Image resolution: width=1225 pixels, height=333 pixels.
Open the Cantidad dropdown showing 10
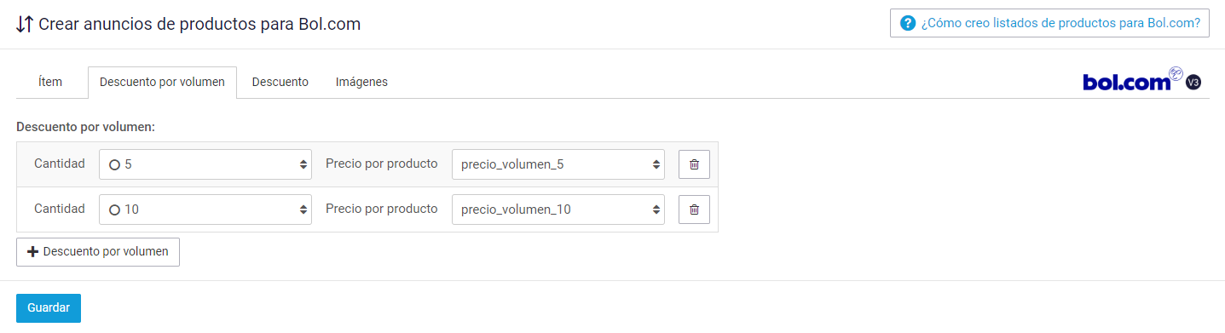tap(205, 209)
